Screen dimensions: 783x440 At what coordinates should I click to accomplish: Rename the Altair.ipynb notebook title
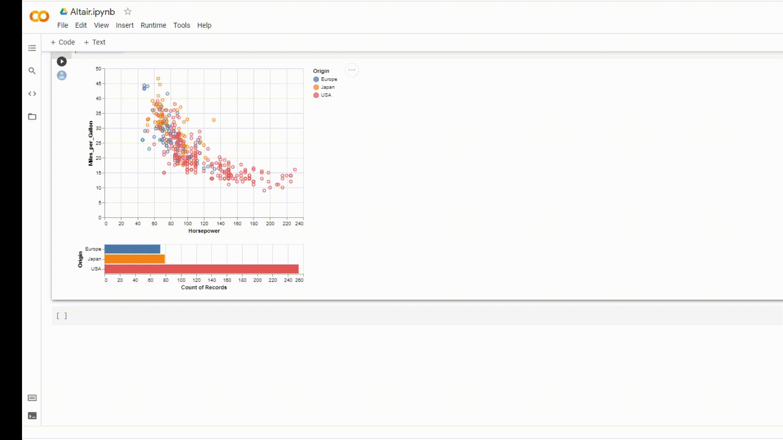pos(93,12)
